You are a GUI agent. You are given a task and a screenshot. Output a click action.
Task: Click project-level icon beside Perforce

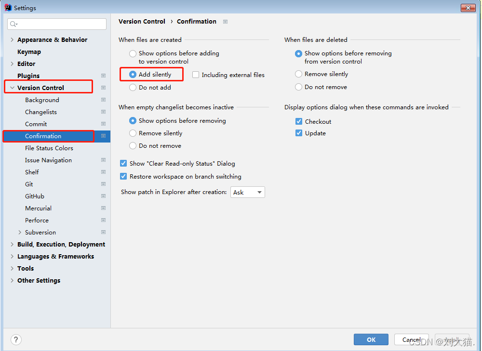click(x=103, y=220)
